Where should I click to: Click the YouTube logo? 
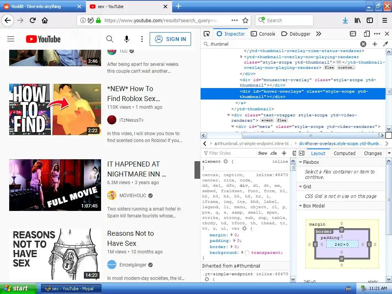[x=43, y=39]
